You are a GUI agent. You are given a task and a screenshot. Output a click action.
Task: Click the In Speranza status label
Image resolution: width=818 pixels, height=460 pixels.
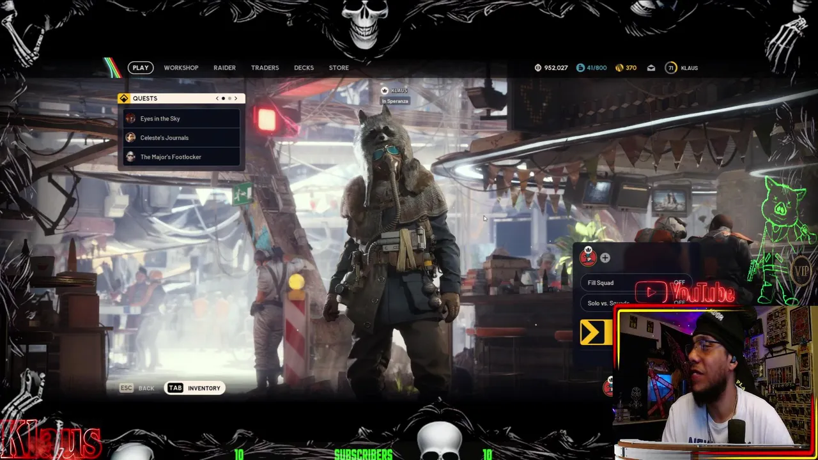tap(395, 101)
